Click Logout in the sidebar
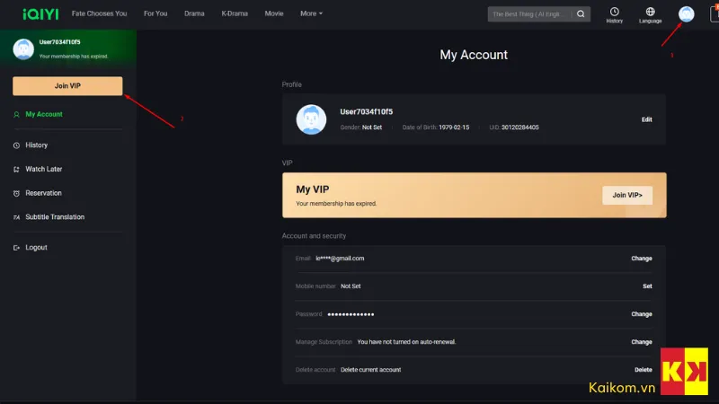This screenshot has width=719, height=404. [x=36, y=248]
